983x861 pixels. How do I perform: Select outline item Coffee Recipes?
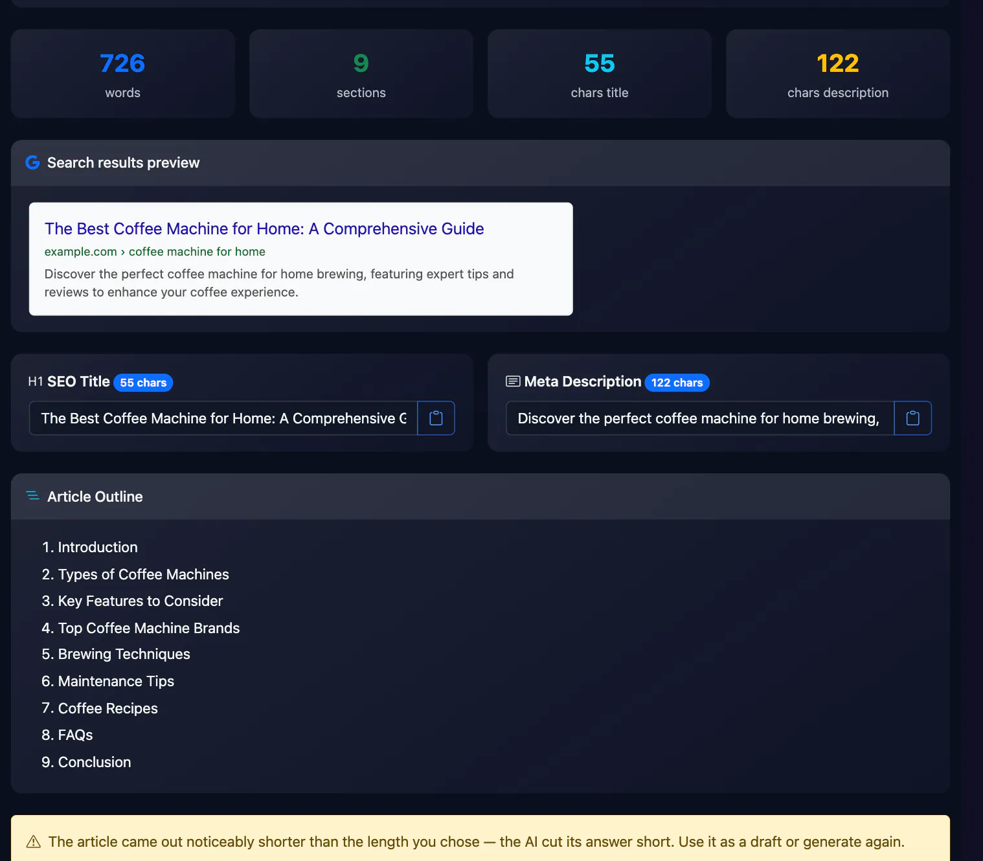(100, 708)
